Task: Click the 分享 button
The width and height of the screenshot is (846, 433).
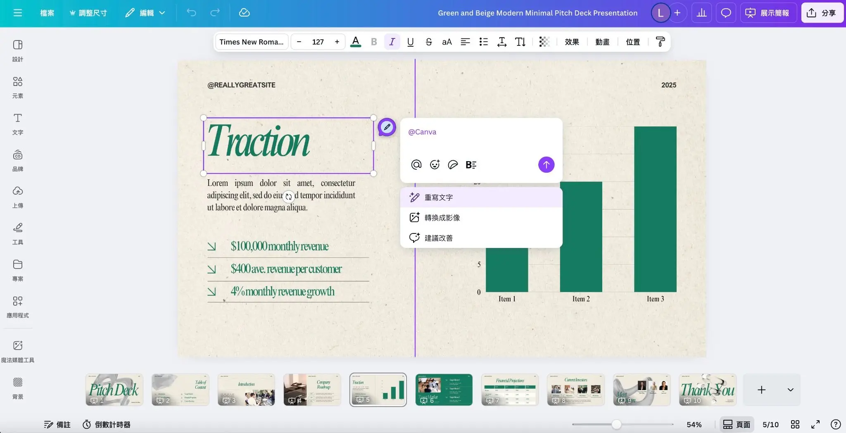Action: pyautogui.click(x=822, y=12)
